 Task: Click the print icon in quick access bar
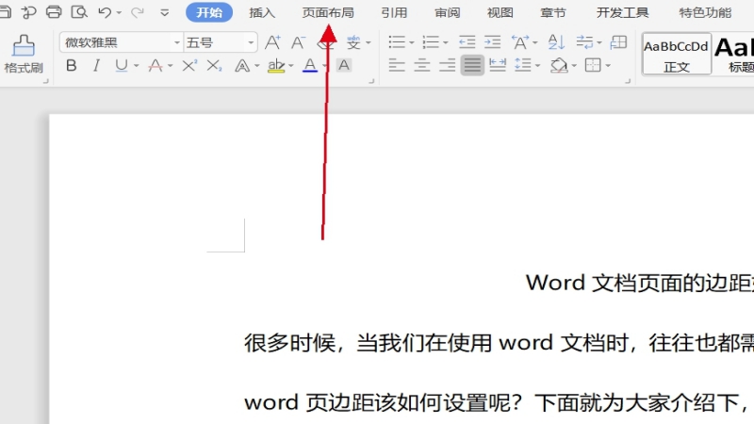(54, 12)
